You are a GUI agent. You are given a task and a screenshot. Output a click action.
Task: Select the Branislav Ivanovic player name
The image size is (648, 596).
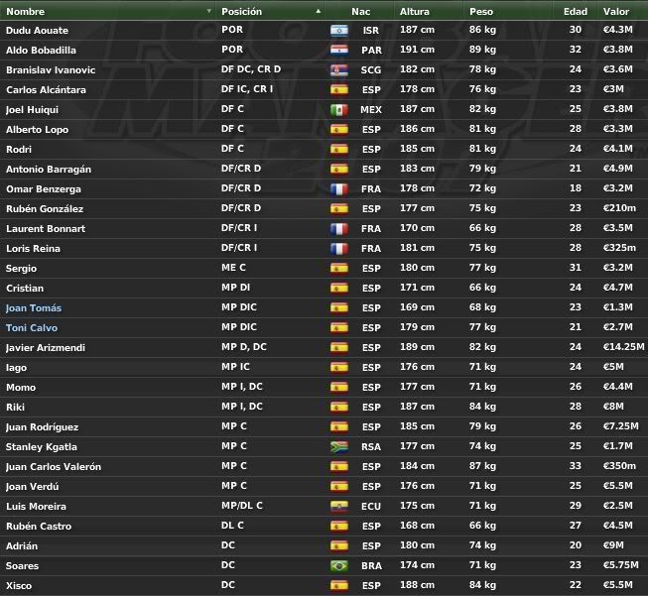pos(51,70)
